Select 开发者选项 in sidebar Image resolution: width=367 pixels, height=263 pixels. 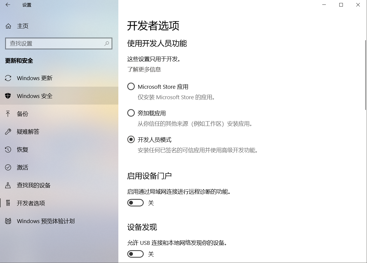point(59,203)
